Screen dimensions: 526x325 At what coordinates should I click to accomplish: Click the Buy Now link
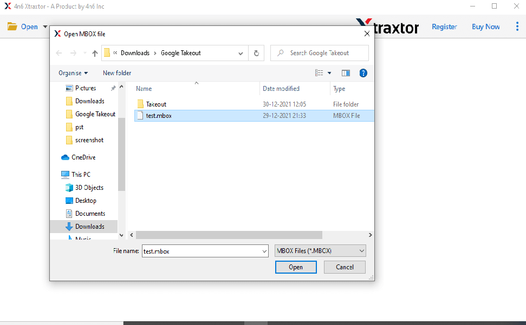coord(486,27)
